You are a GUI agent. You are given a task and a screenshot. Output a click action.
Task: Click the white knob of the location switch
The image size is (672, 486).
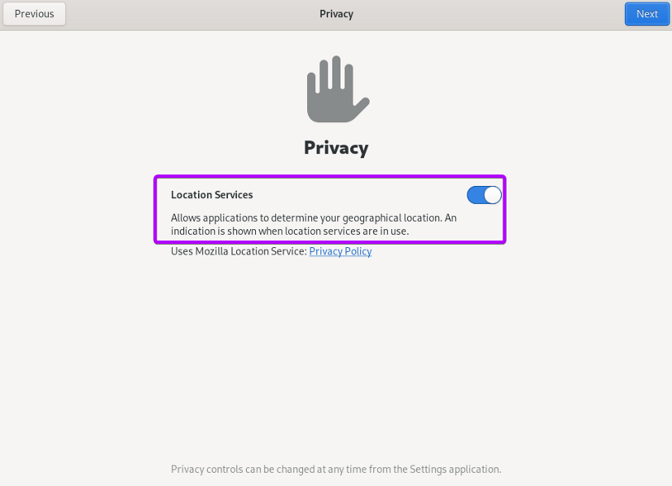pos(493,195)
